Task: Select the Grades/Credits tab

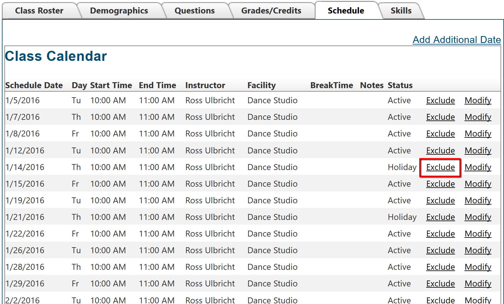Action: tap(271, 11)
